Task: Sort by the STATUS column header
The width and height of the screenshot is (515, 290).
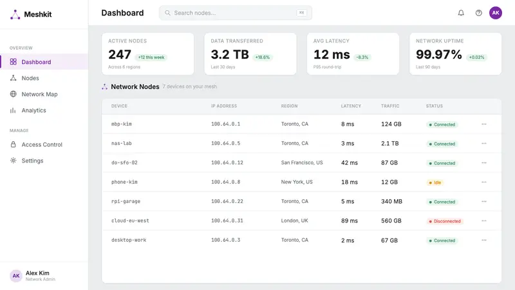Action: coord(434,106)
